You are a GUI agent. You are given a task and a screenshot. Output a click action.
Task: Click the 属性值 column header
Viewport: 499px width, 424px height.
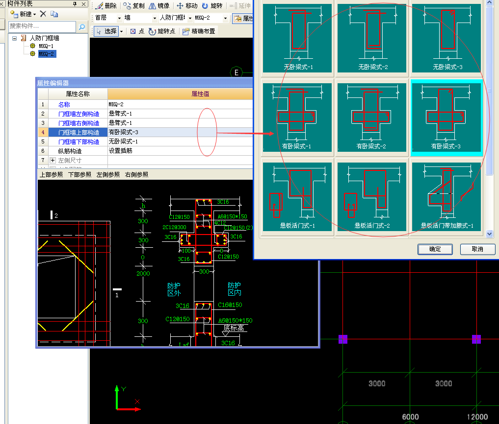[x=180, y=94]
